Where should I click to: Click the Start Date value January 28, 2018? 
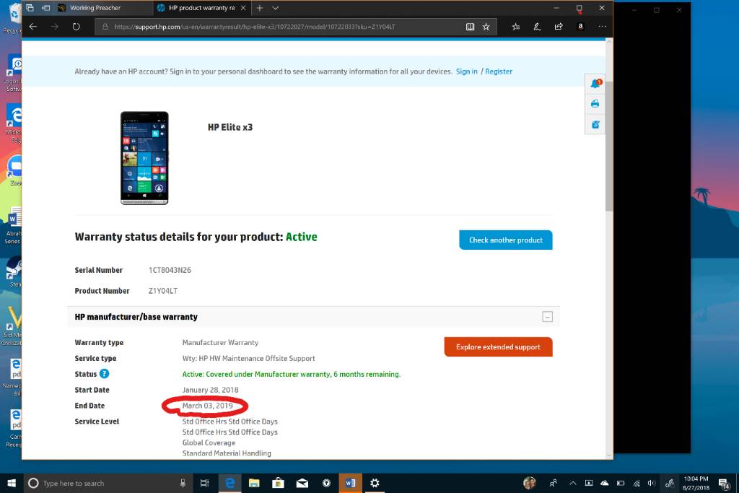click(x=210, y=390)
